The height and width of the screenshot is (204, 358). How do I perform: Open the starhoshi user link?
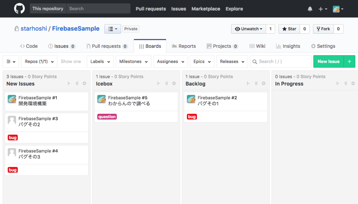point(34,29)
